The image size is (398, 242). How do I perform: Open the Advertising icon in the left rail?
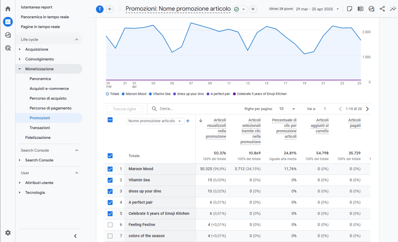pyautogui.click(x=8, y=48)
